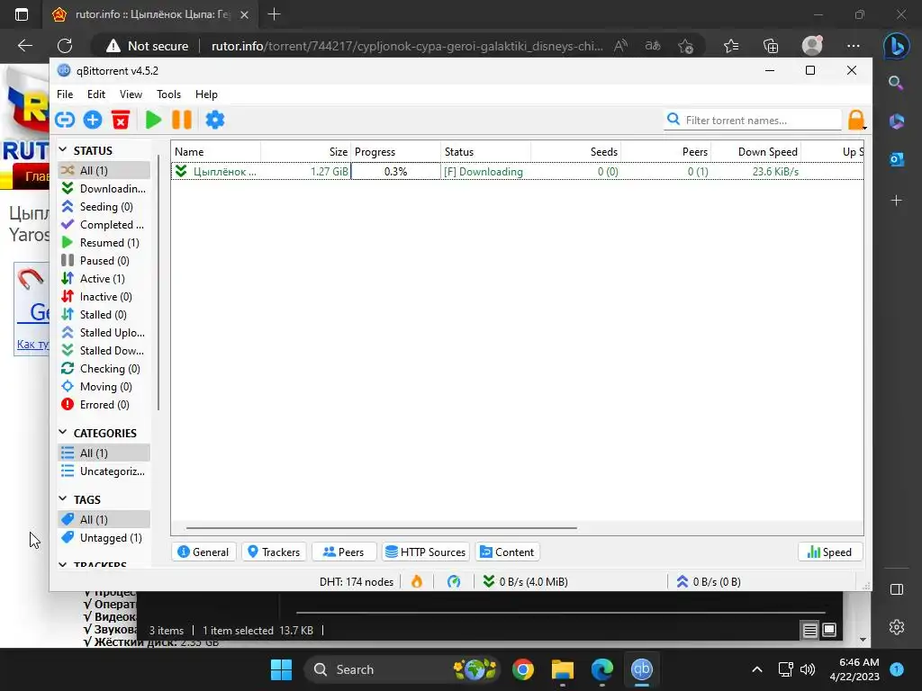Filter by Downloading status
This screenshot has height=691, width=922.
[104, 189]
